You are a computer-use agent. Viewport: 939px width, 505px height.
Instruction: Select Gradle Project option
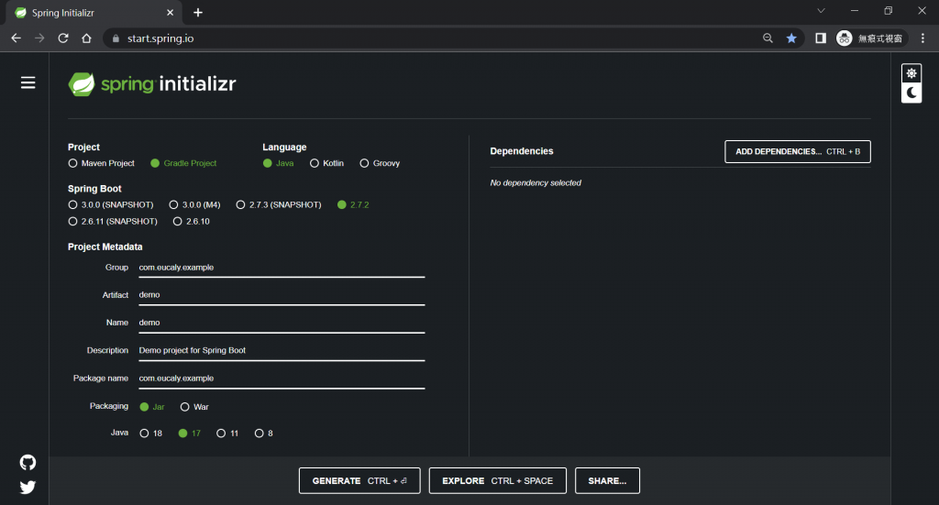[183, 163]
